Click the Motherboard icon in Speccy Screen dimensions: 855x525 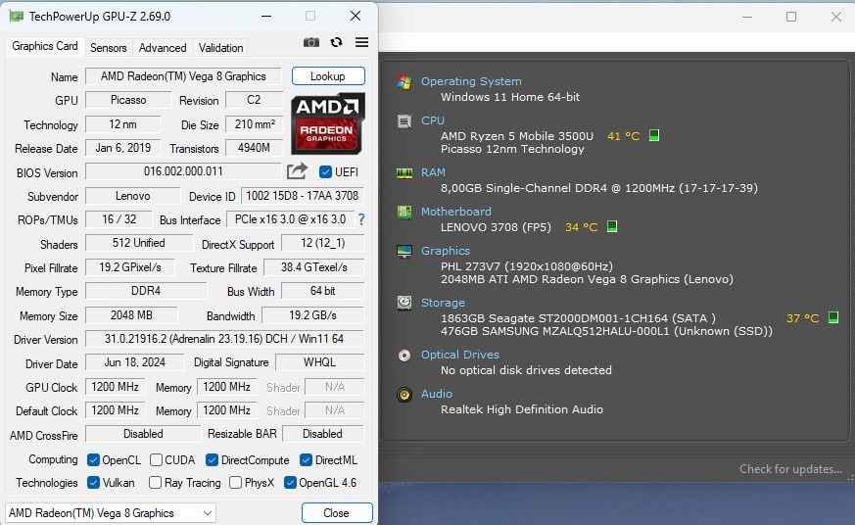pos(404,213)
